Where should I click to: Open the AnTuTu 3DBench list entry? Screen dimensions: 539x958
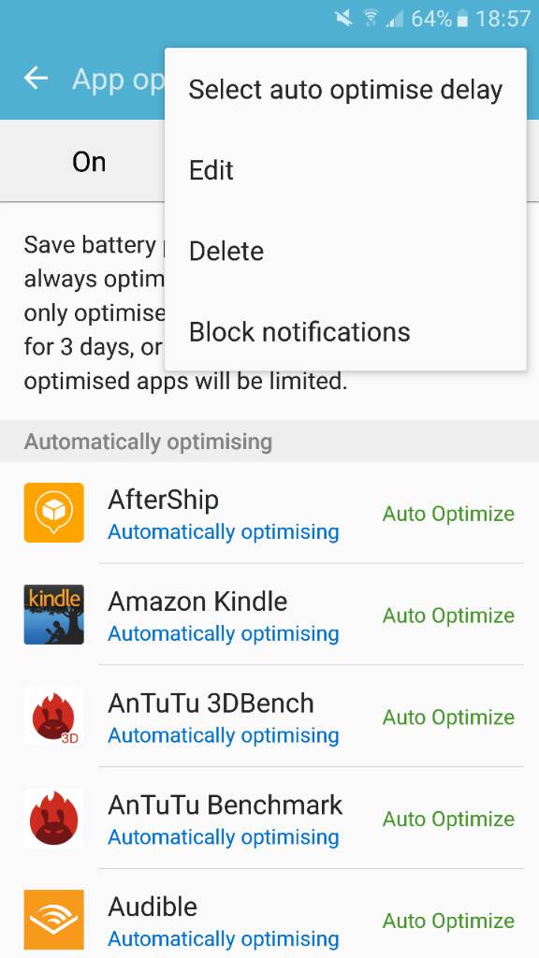(x=269, y=716)
